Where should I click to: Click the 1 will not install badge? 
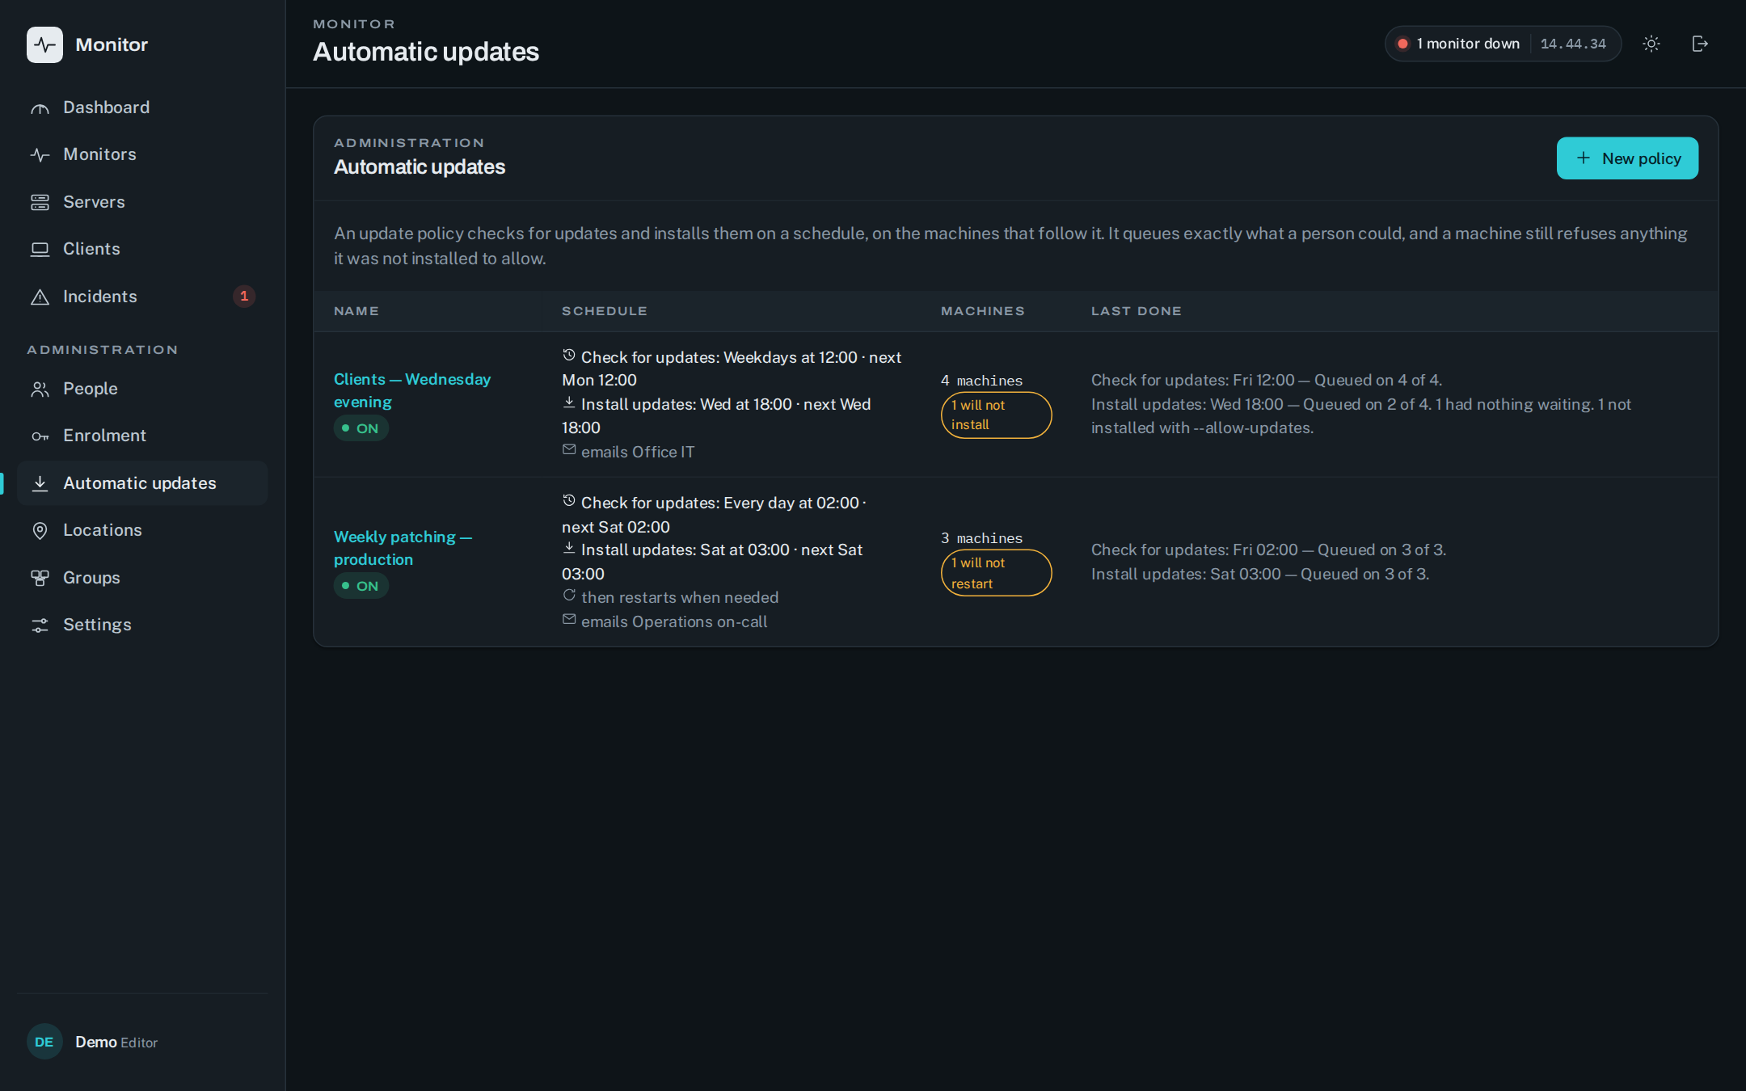point(996,415)
